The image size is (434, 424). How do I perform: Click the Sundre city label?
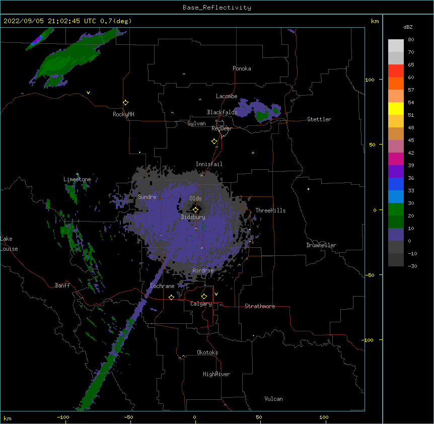pyautogui.click(x=147, y=197)
